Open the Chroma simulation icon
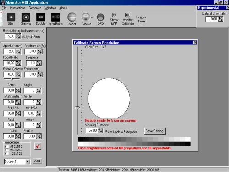Viewport: 229px width, 172px height. point(26,19)
